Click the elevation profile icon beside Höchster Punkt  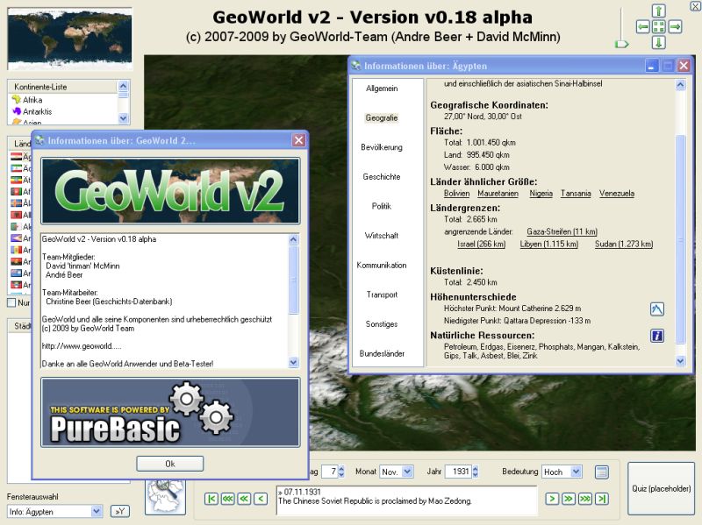[656, 309]
